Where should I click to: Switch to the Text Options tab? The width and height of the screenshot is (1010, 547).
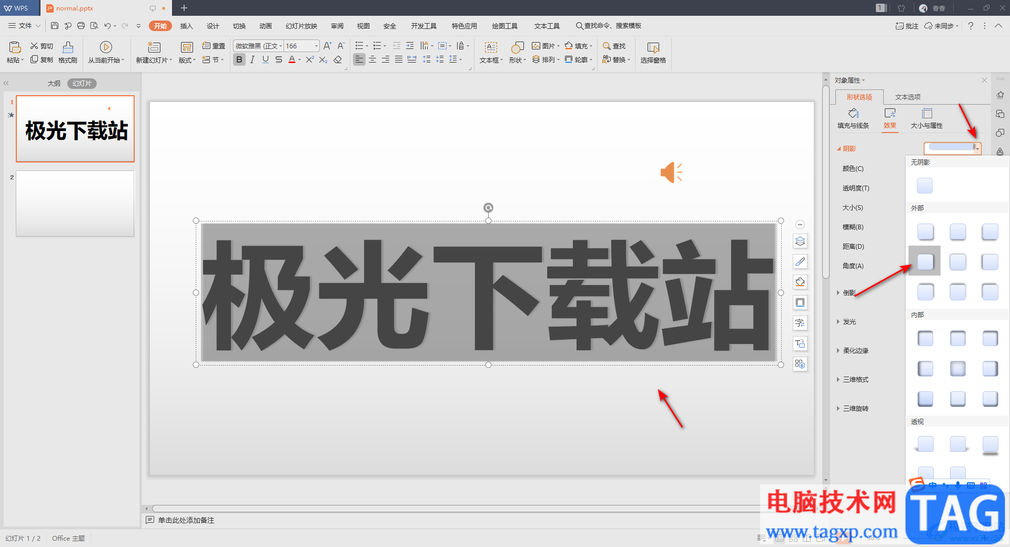point(908,97)
